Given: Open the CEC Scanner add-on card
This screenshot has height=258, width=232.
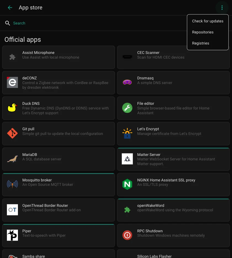Looking at the screenshot, I should point(173,57).
